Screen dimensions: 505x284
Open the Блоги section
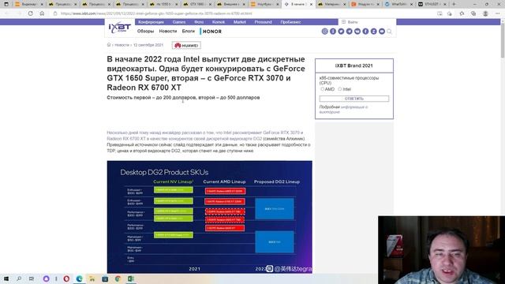coord(189,32)
